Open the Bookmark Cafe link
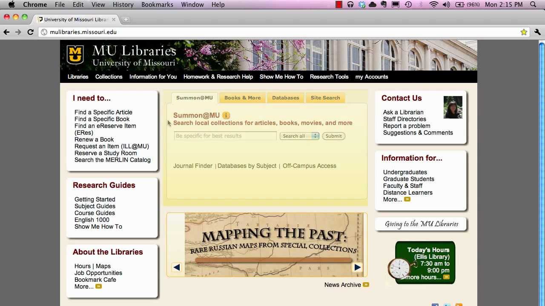This screenshot has height=306, width=545. click(x=95, y=280)
